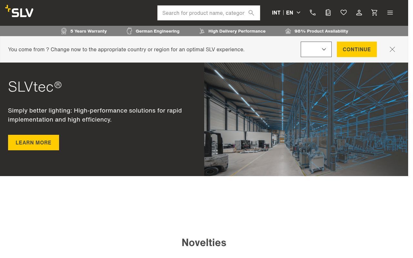Click the search magnifier icon
The width and height of the screenshot is (413, 258).
click(x=251, y=13)
